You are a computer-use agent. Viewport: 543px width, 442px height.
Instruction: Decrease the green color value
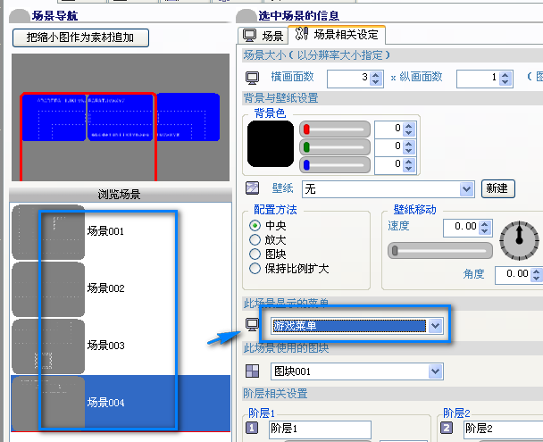tap(409, 150)
